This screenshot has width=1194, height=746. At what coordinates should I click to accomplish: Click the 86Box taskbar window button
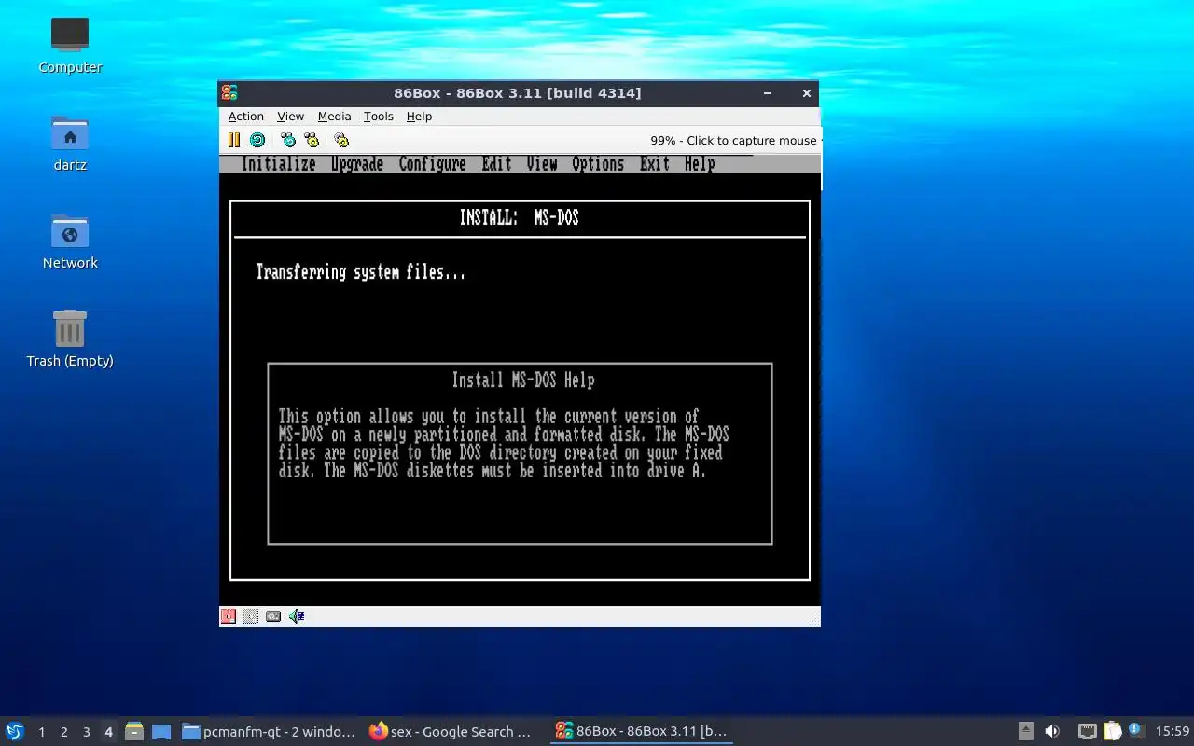pos(642,732)
